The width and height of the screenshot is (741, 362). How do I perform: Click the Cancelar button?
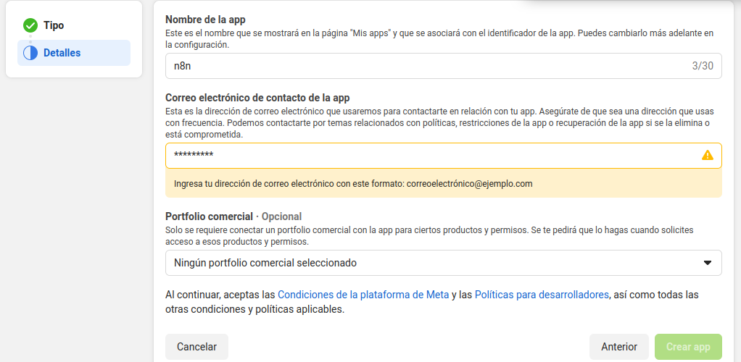196,347
